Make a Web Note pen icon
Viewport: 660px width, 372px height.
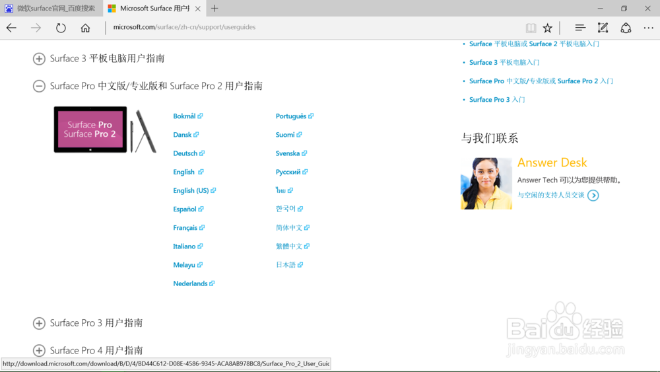(603, 28)
